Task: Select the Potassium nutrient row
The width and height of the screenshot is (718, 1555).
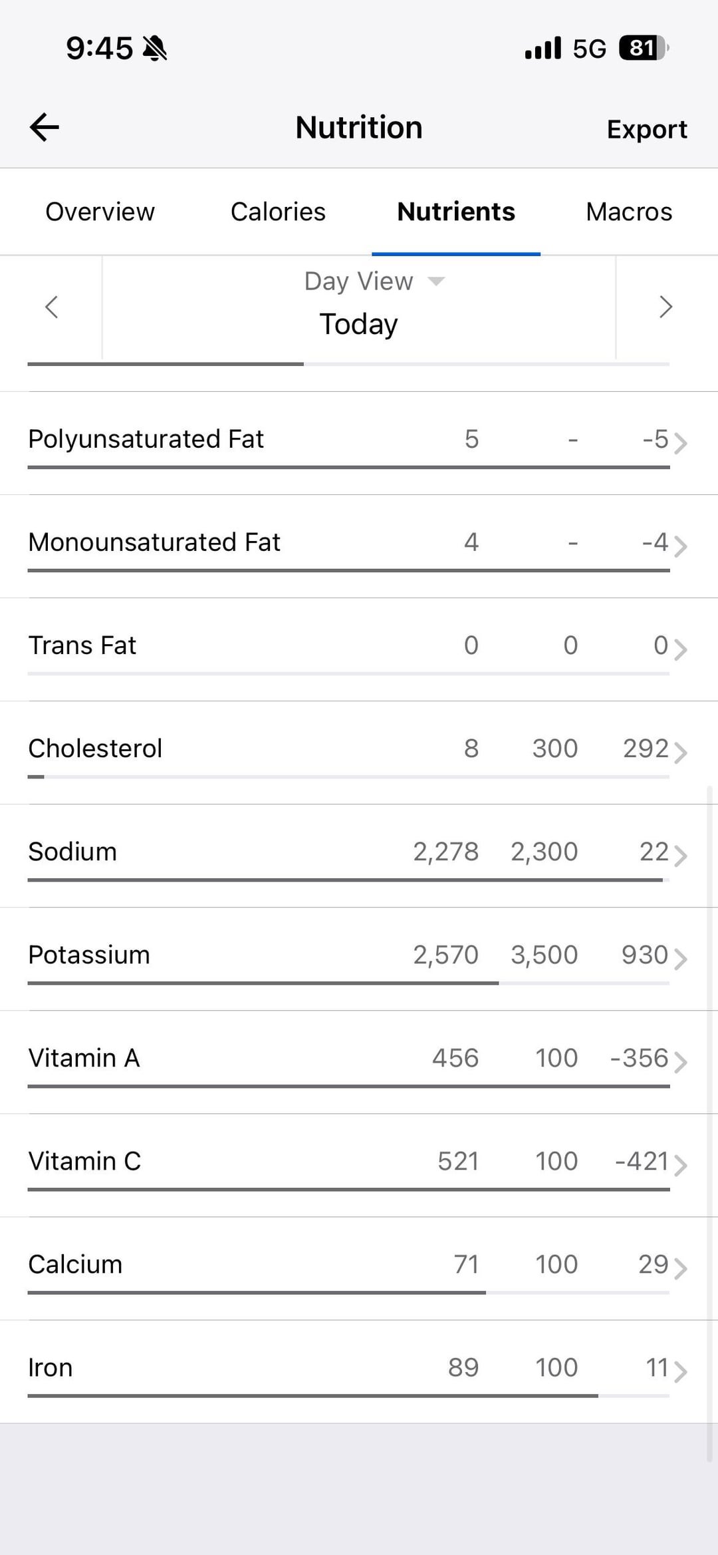Action: pyautogui.click(x=332, y=955)
